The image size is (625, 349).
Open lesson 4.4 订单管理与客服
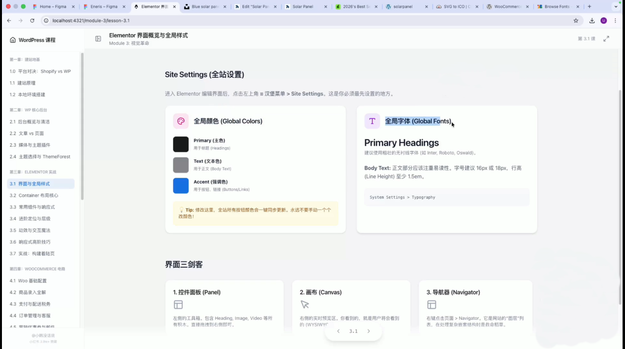click(41, 315)
